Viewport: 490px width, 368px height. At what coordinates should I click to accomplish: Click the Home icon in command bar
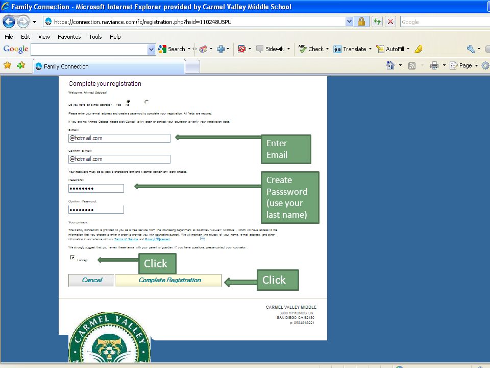390,65
